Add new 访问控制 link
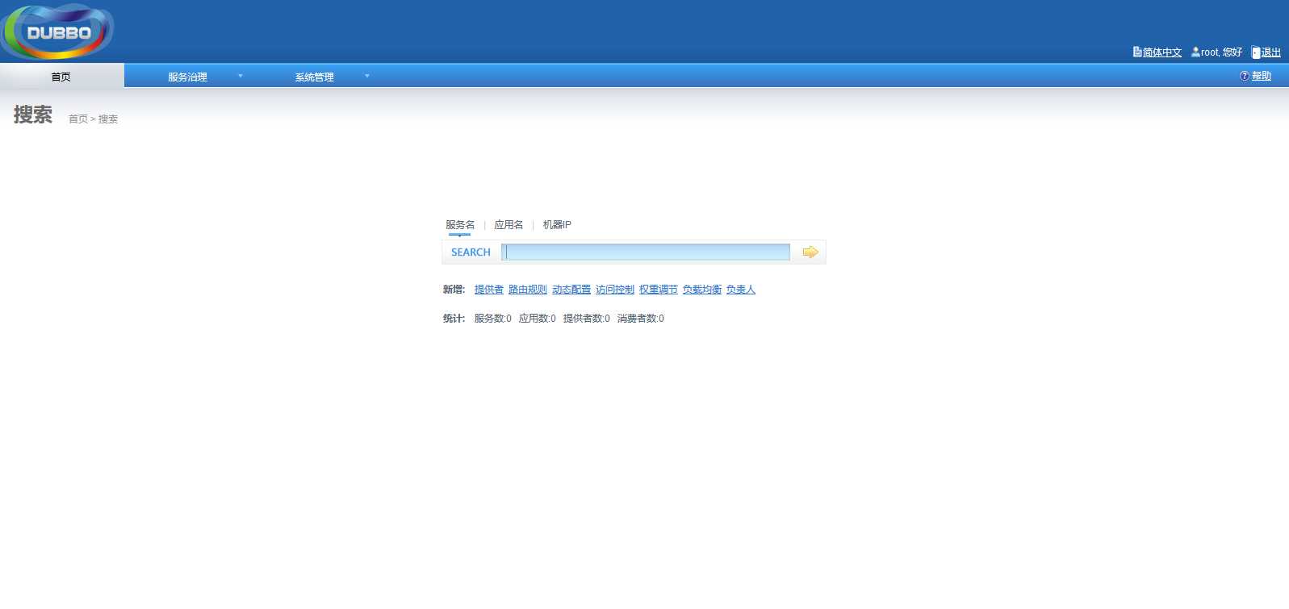 point(615,290)
